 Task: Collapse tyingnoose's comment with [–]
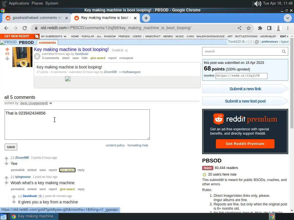click(x=12, y=177)
